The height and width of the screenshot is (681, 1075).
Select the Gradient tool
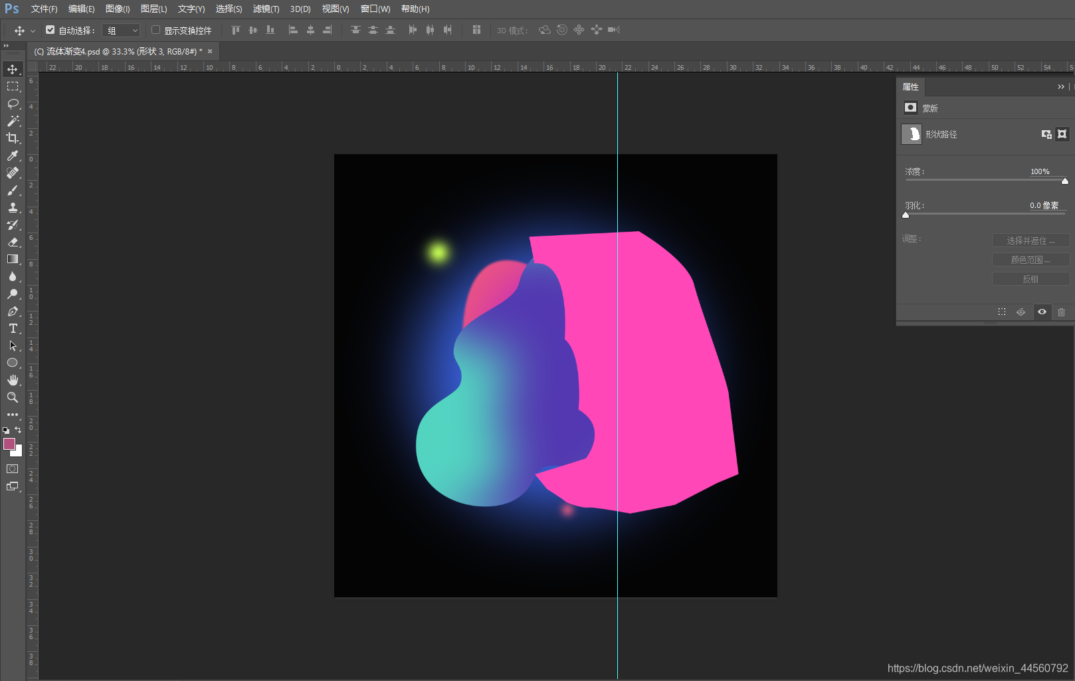(13, 259)
